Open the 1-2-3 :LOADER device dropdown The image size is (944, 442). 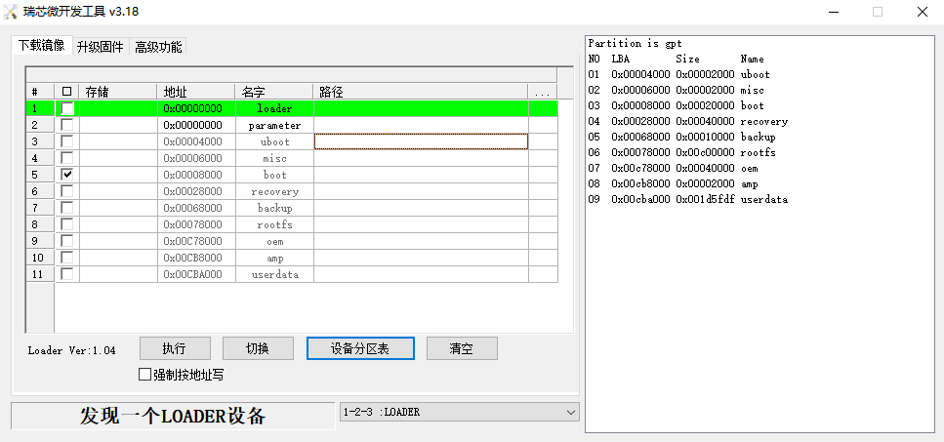[570, 412]
